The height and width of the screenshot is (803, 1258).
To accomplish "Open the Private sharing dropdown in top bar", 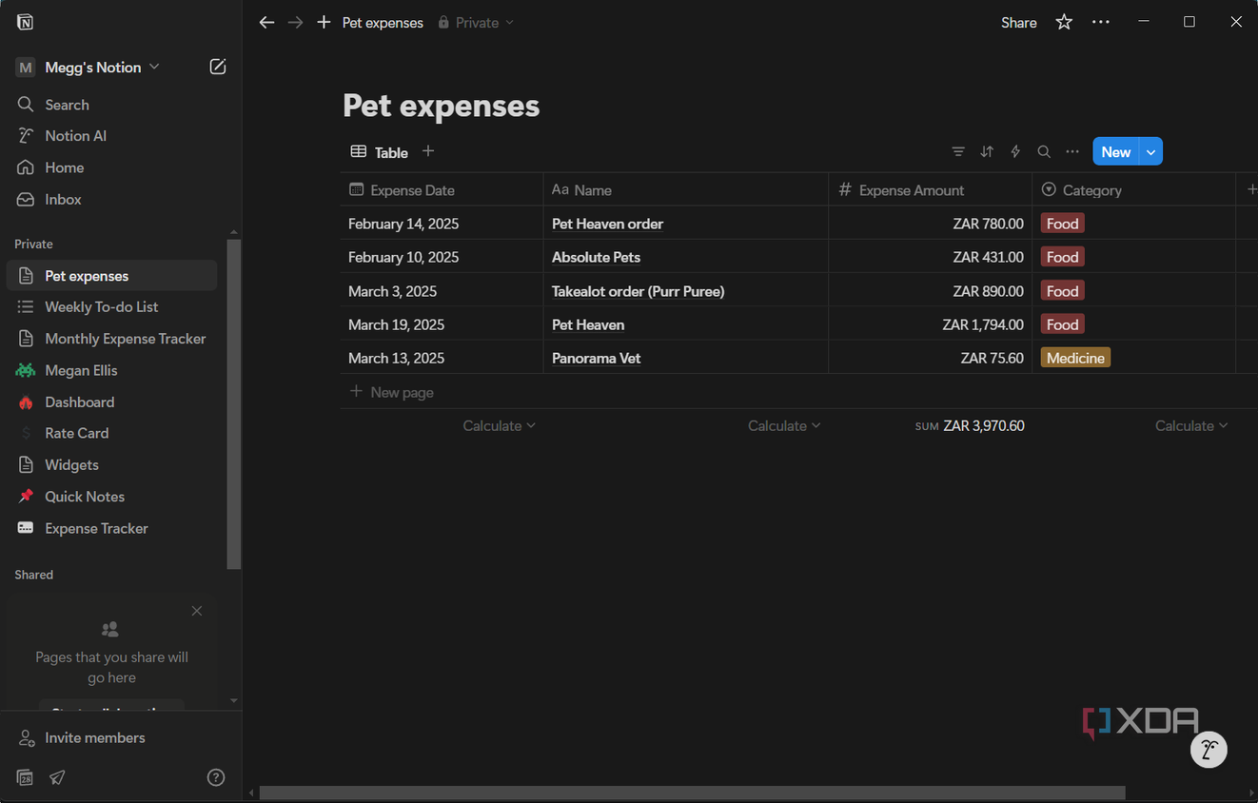I will (x=476, y=22).
